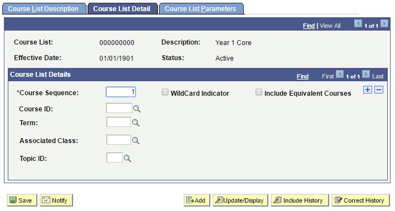
Task: Show next row arrow in top header
Action: (384, 23)
